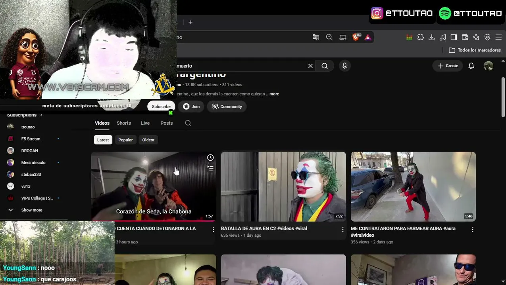Select the Oldest sort chip
This screenshot has width=506, height=285.
coord(148,140)
